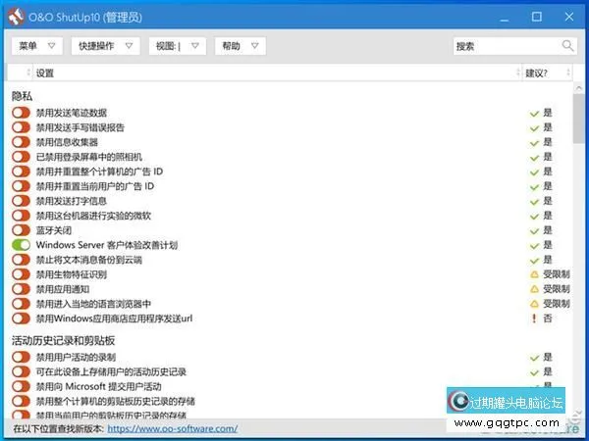This screenshot has width=589, height=441.
Task: Toggle 禁用用户活动的录制 switch
Action: (21, 357)
